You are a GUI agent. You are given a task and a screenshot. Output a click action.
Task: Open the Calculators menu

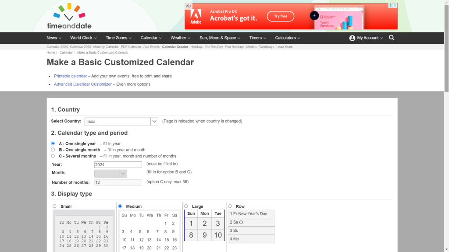(x=288, y=38)
